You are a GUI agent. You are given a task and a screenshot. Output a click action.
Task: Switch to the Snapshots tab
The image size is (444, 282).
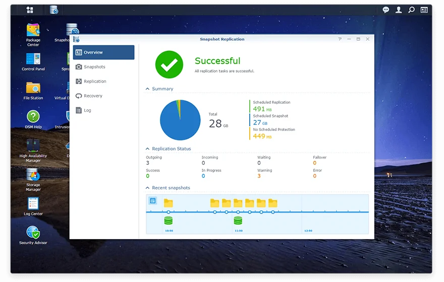tap(94, 67)
